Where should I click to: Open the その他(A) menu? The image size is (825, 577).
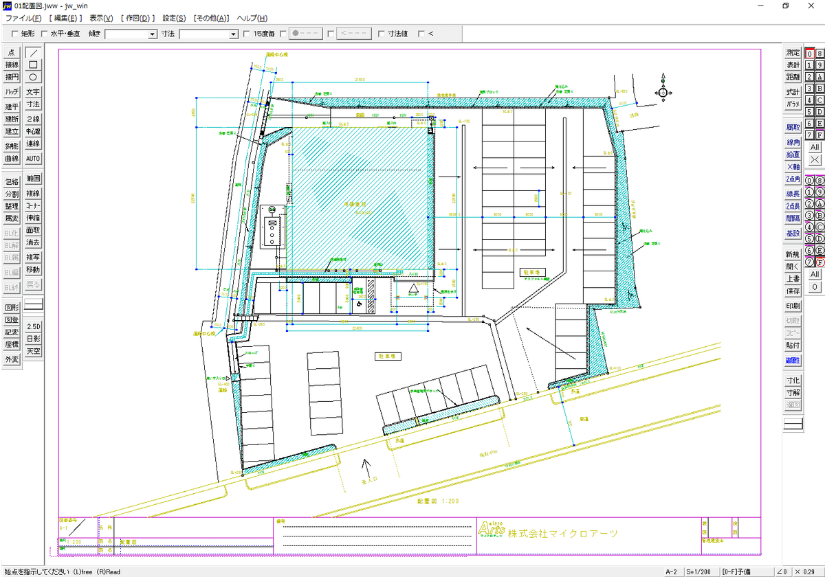[211, 18]
